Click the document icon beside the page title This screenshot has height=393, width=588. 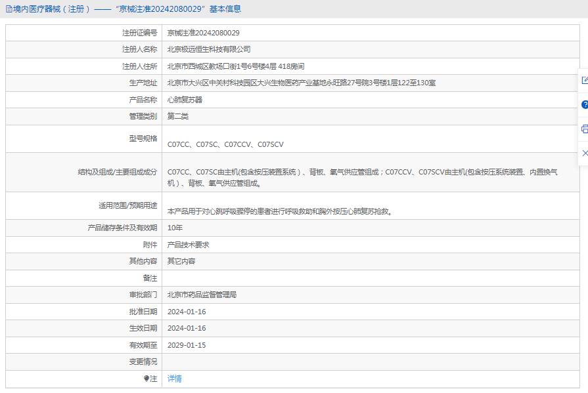(x=9, y=9)
